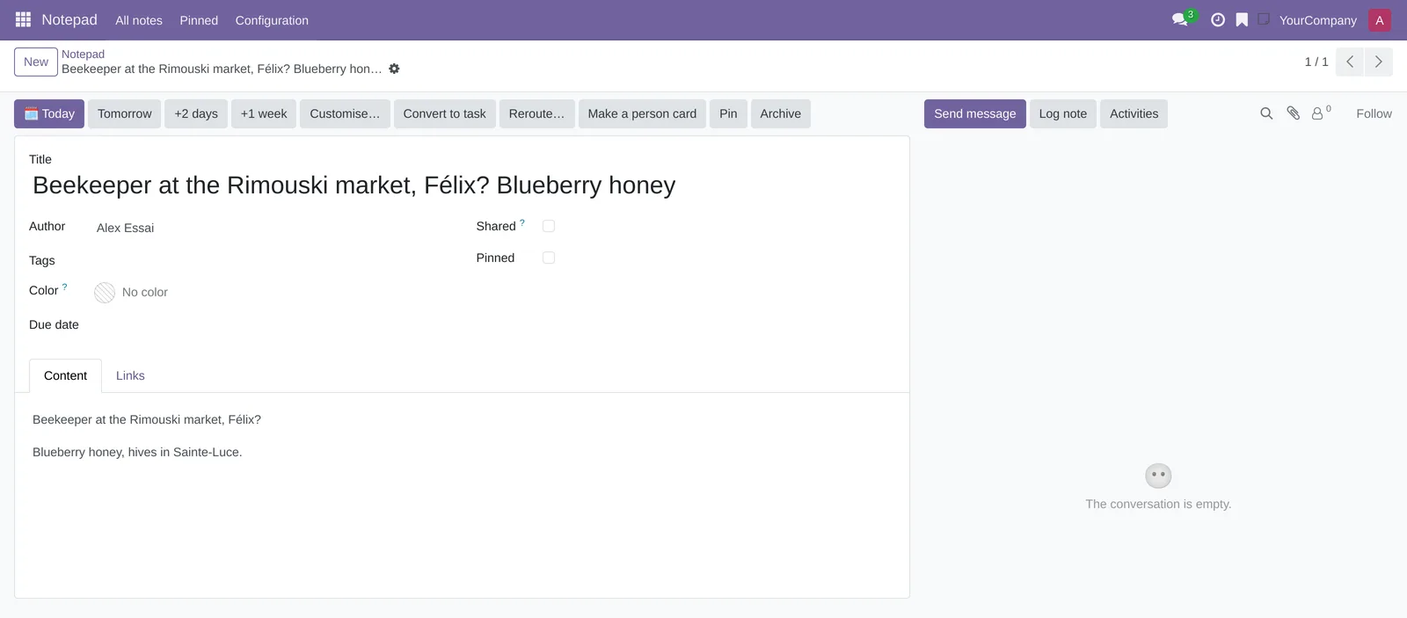This screenshot has height=618, width=1407.
Task: Click the sticky note icon in top bar
Action: [1264, 18]
